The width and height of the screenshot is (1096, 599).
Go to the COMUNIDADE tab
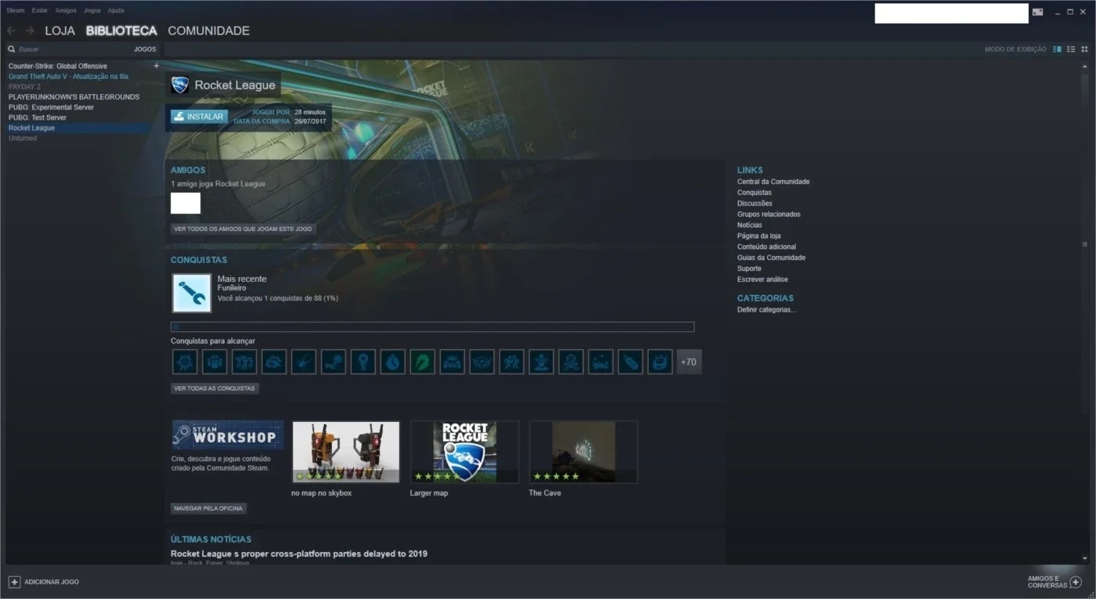click(209, 31)
